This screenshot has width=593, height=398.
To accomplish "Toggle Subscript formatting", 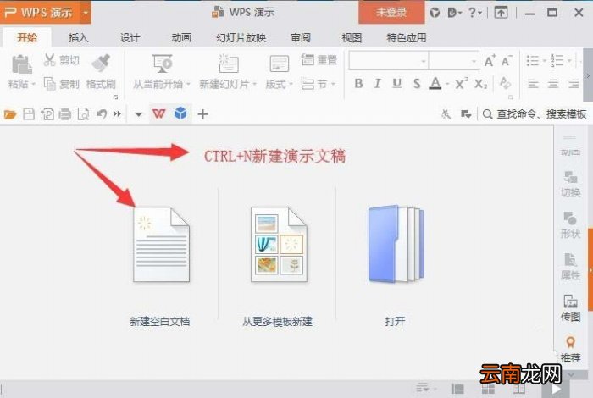I will point(481,84).
